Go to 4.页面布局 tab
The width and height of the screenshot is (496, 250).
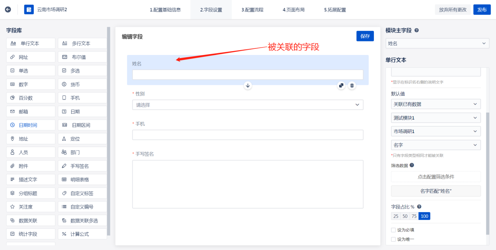[293, 10]
